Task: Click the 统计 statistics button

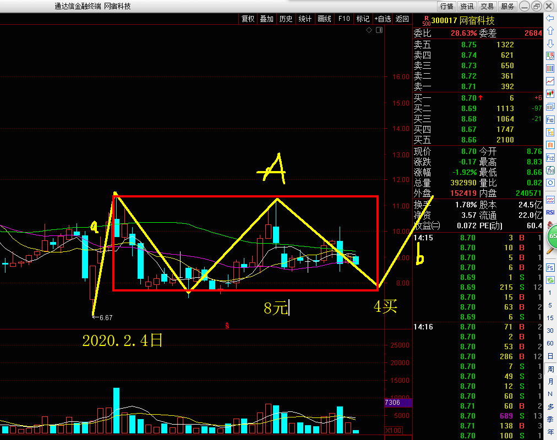Action: 305,19
